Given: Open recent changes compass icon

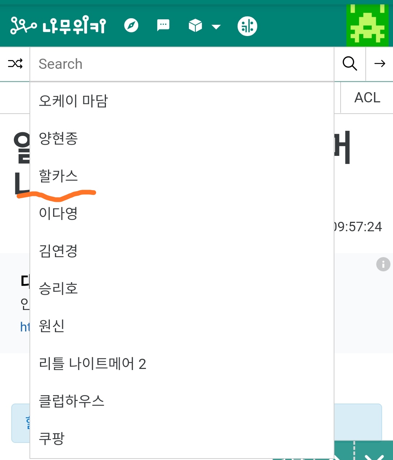Looking at the screenshot, I should 131,25.
